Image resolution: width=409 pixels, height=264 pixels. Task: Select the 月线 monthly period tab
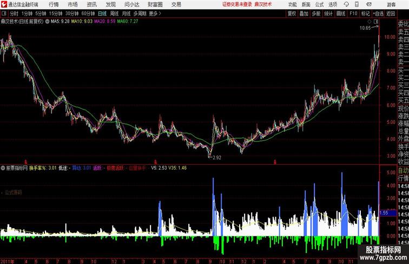point(126,14)
